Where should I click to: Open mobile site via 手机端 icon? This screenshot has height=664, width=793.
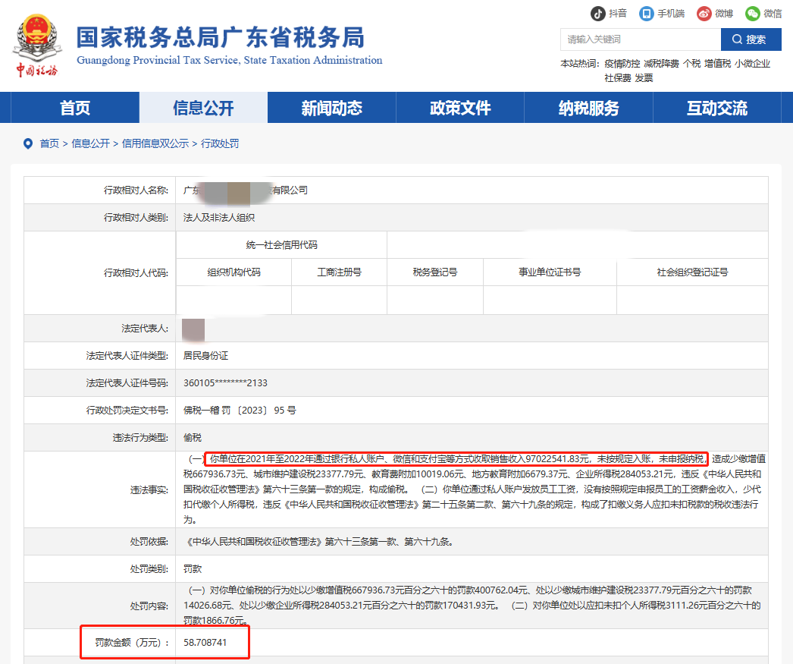646,13
